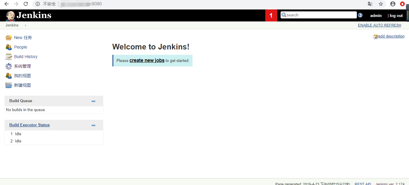
Task: Click the Welcome to Jenkins! heading
Action: pyautogui.click(x=151, y=47)
